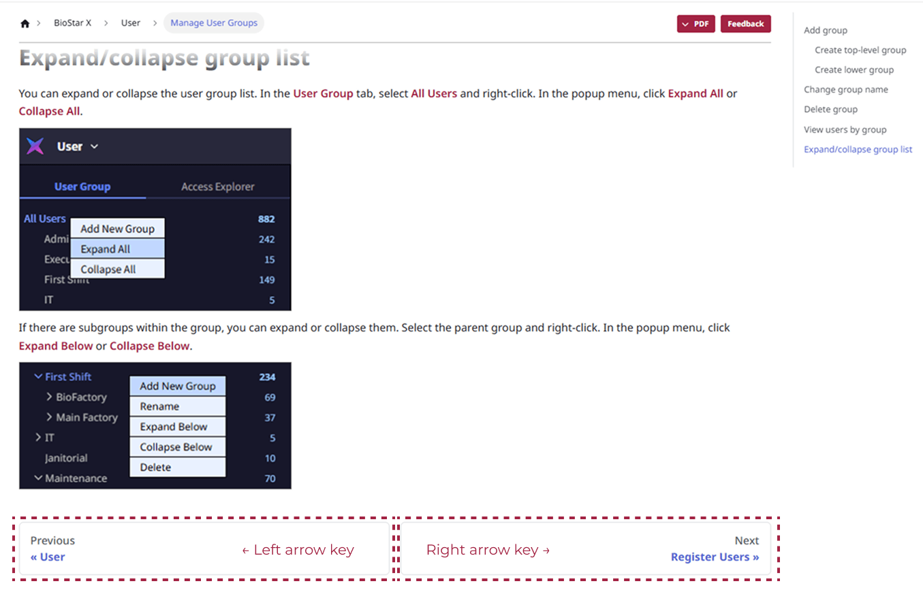Expand the BioFactory subgroup chevron

pyautogui.click(x=50, y=397)
